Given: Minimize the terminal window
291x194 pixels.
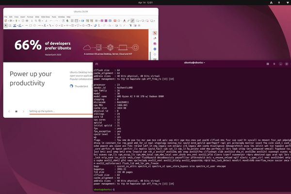Looking at the screenshot, I should point(281,64).
